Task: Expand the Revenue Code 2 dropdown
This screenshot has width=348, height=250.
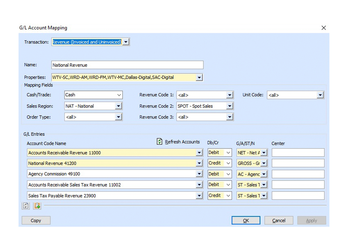Action: (229, 106)
